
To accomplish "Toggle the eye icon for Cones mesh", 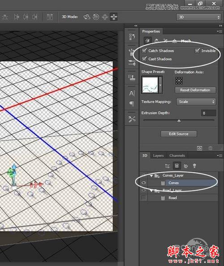I will click(x=144, y=183).
